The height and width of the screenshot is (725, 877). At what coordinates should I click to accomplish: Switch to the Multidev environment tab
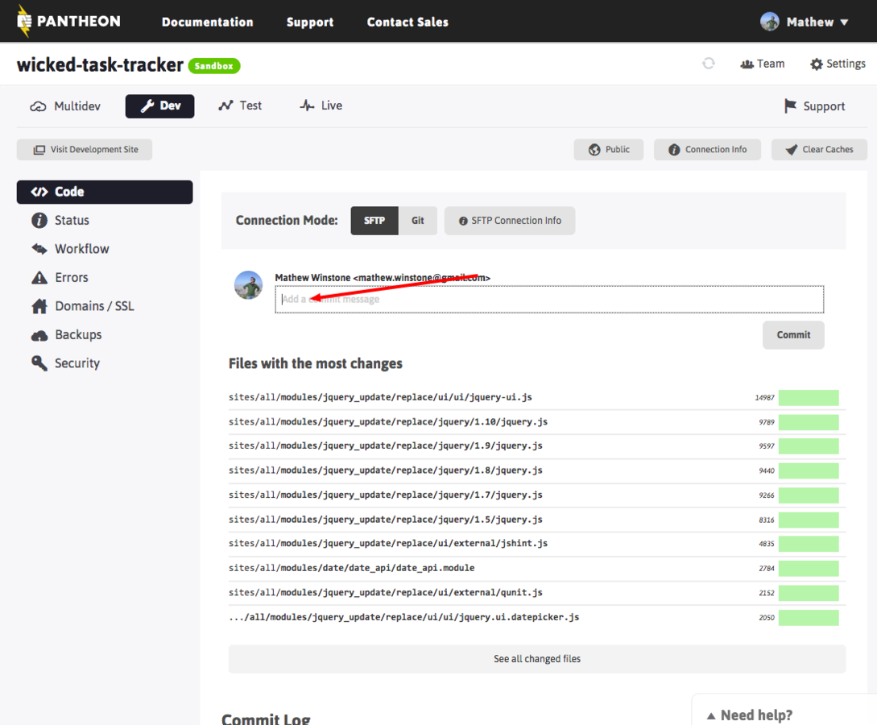coord(65,106)
